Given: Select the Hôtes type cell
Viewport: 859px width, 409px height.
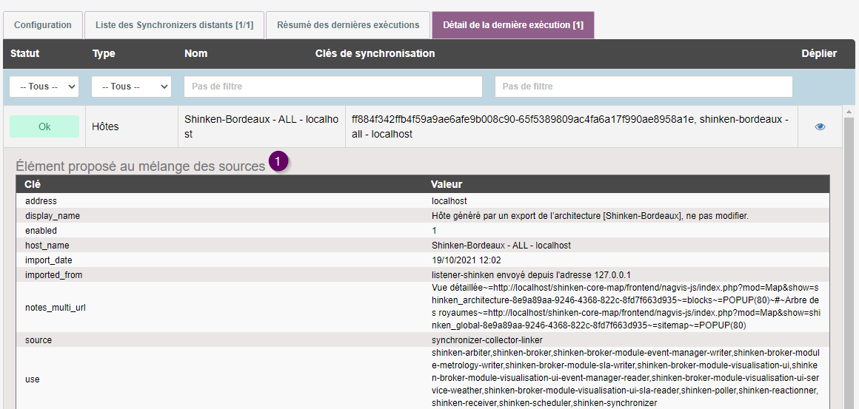Looking at the screenshot, I should 105,126.
